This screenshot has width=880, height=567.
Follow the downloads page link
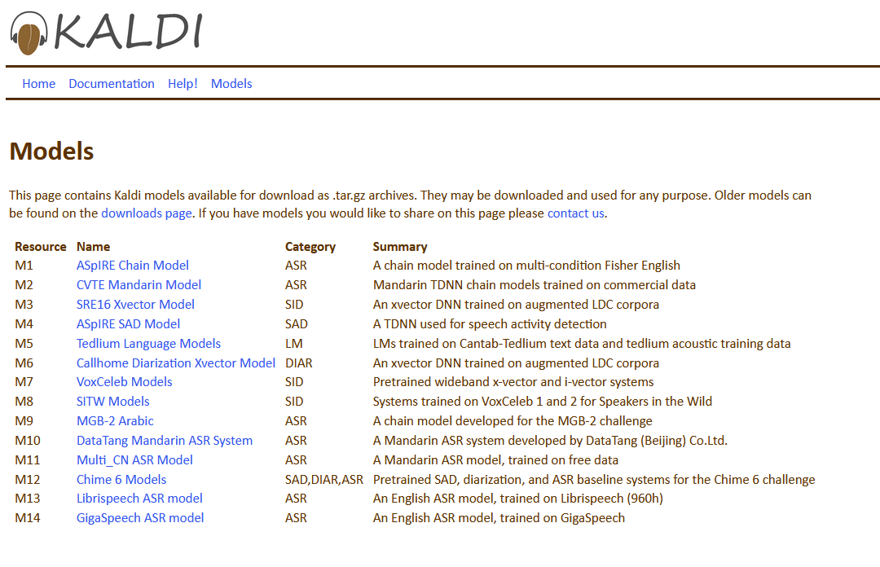coord(147,213)
